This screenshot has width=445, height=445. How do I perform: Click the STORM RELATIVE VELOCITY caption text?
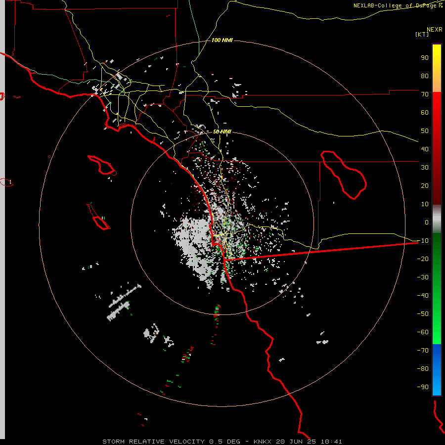tap(153, 442)
